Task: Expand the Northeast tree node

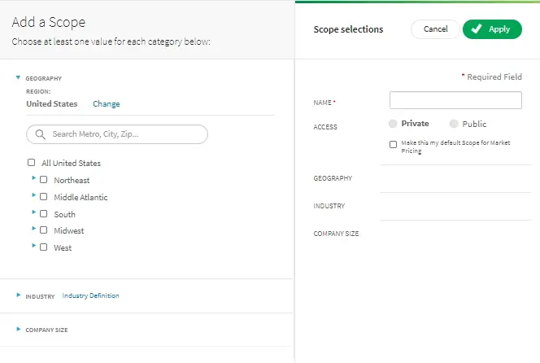Action: tap(33, 178)
